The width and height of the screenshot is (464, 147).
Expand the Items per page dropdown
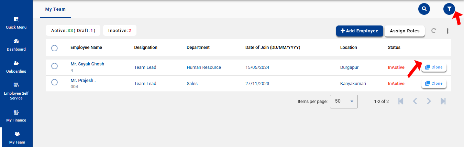click(344, 101)
